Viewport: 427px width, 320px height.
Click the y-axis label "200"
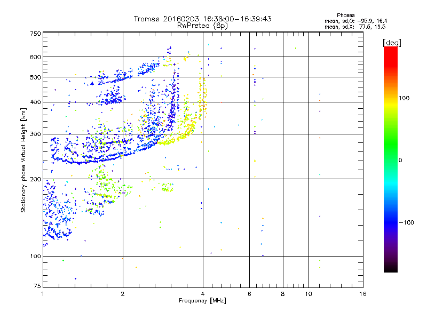tap(36, 179)
